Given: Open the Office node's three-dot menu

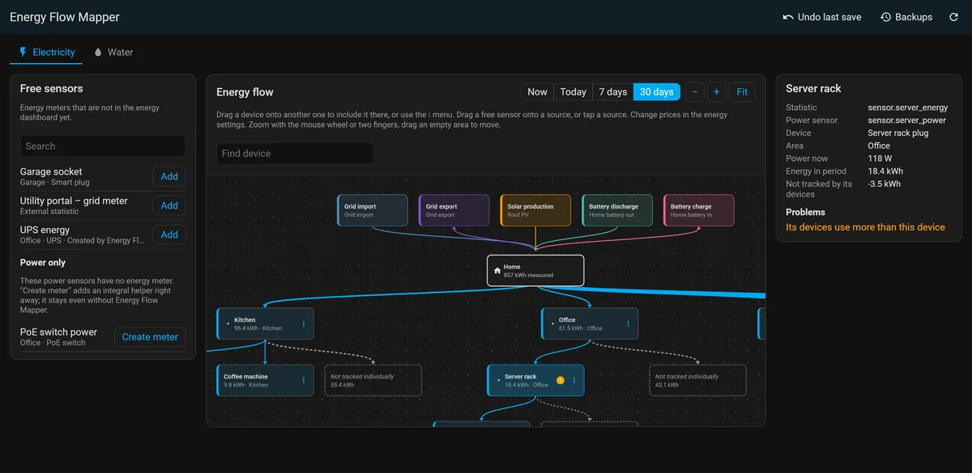Looking at the screenshot, I should 628,323.
